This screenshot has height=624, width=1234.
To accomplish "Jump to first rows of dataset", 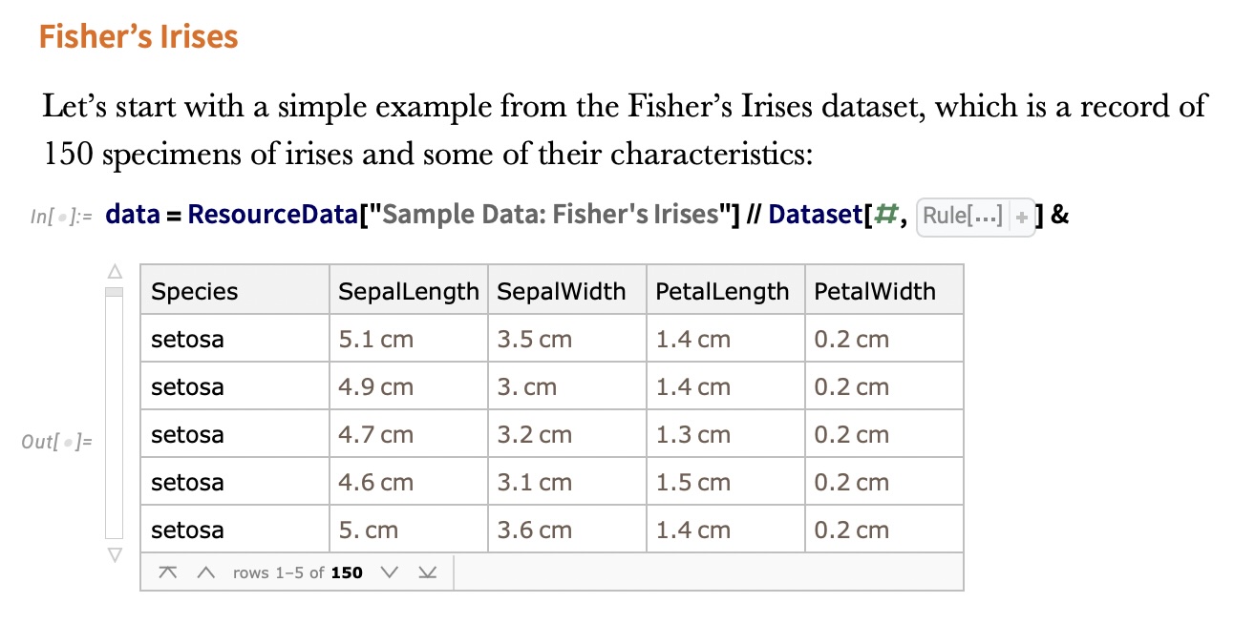I will [x=168, y=572].
